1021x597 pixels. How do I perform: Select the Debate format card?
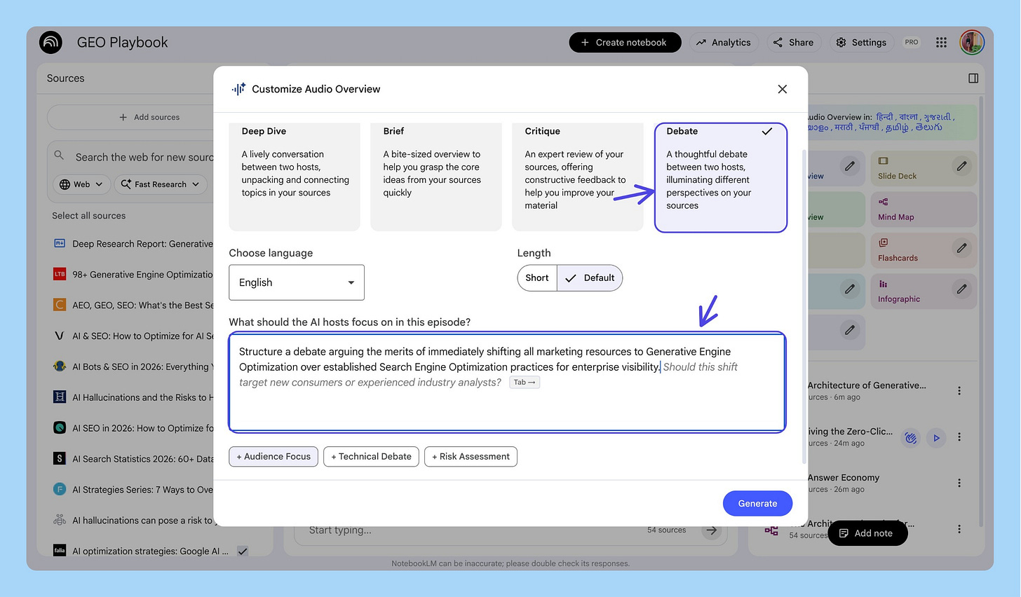pyautogui.click(x=721, y=177)
